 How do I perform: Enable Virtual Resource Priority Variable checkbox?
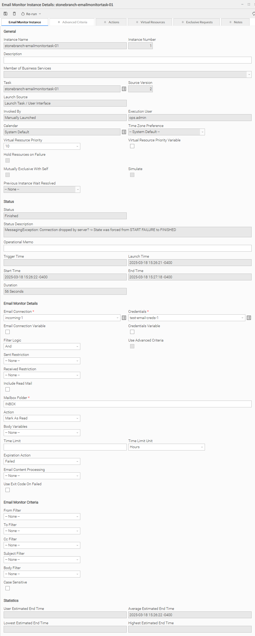(x=132, y=146)
